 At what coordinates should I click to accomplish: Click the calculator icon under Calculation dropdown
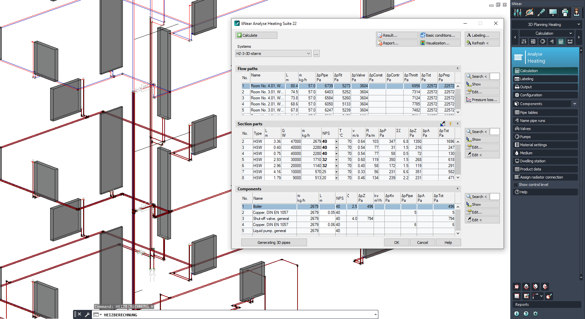tap(561, 41)
